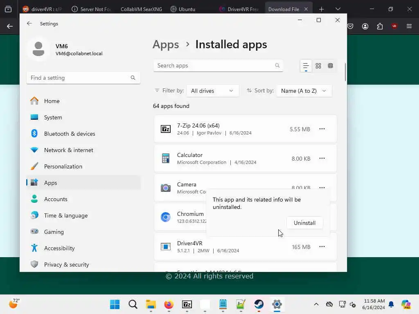
Task: Click the Driver4VR app icon in list
Action: 166,247
